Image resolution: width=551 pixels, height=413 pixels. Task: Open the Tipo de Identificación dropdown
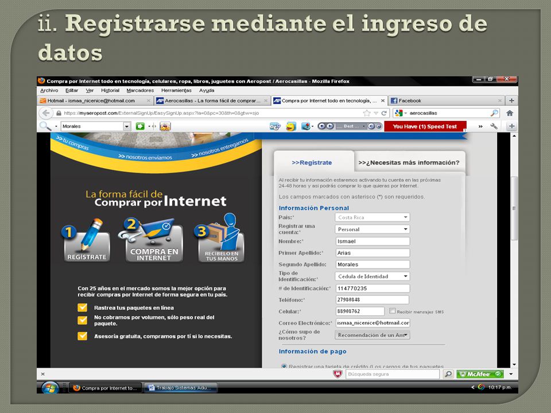tap(372, 276)
